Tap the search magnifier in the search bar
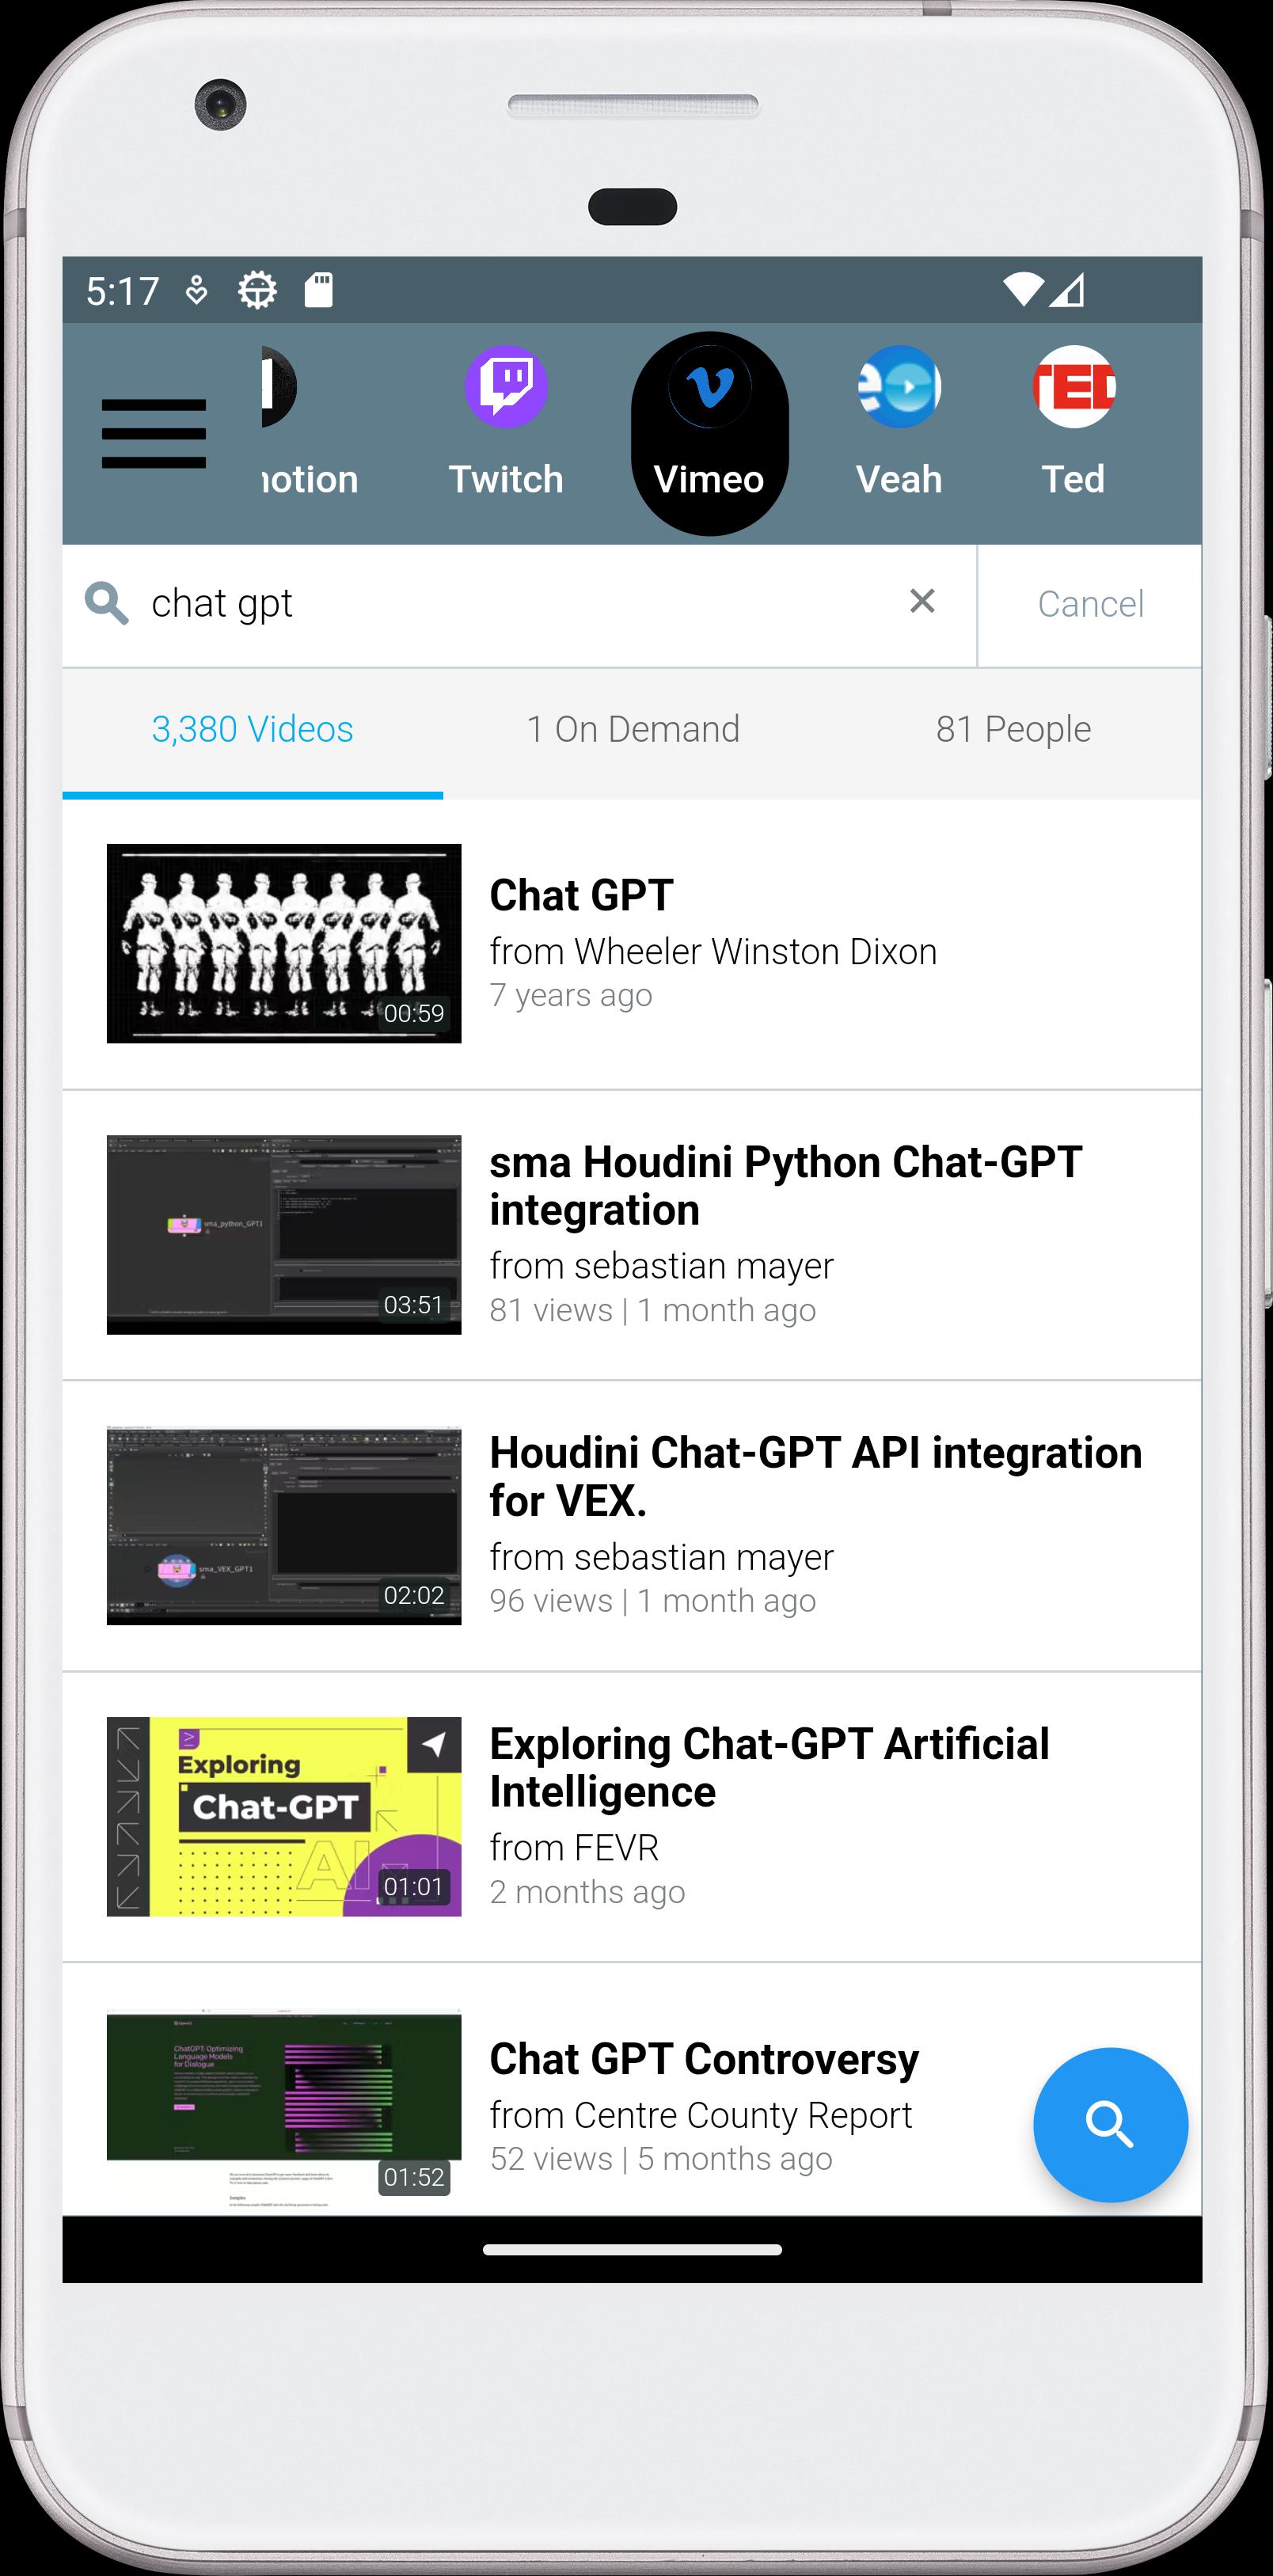Image resolution: width=1273 pixels, height=2576 pixels. tap(107, 603)
